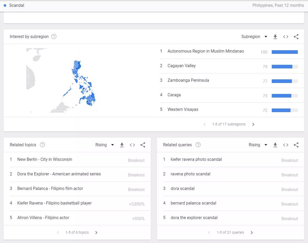Show next page of related topics
The height and width of the screenshot is (243, 308).
(x=96, y=233)
